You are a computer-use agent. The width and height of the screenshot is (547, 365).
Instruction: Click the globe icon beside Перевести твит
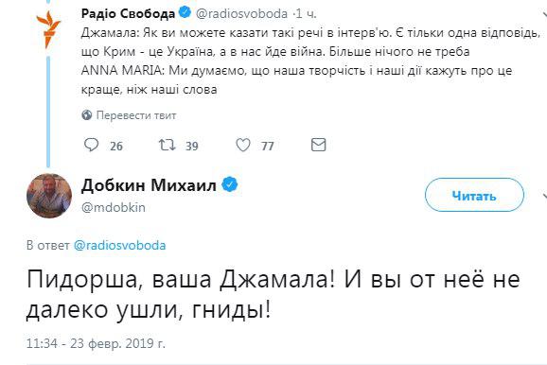pos(86,115)
